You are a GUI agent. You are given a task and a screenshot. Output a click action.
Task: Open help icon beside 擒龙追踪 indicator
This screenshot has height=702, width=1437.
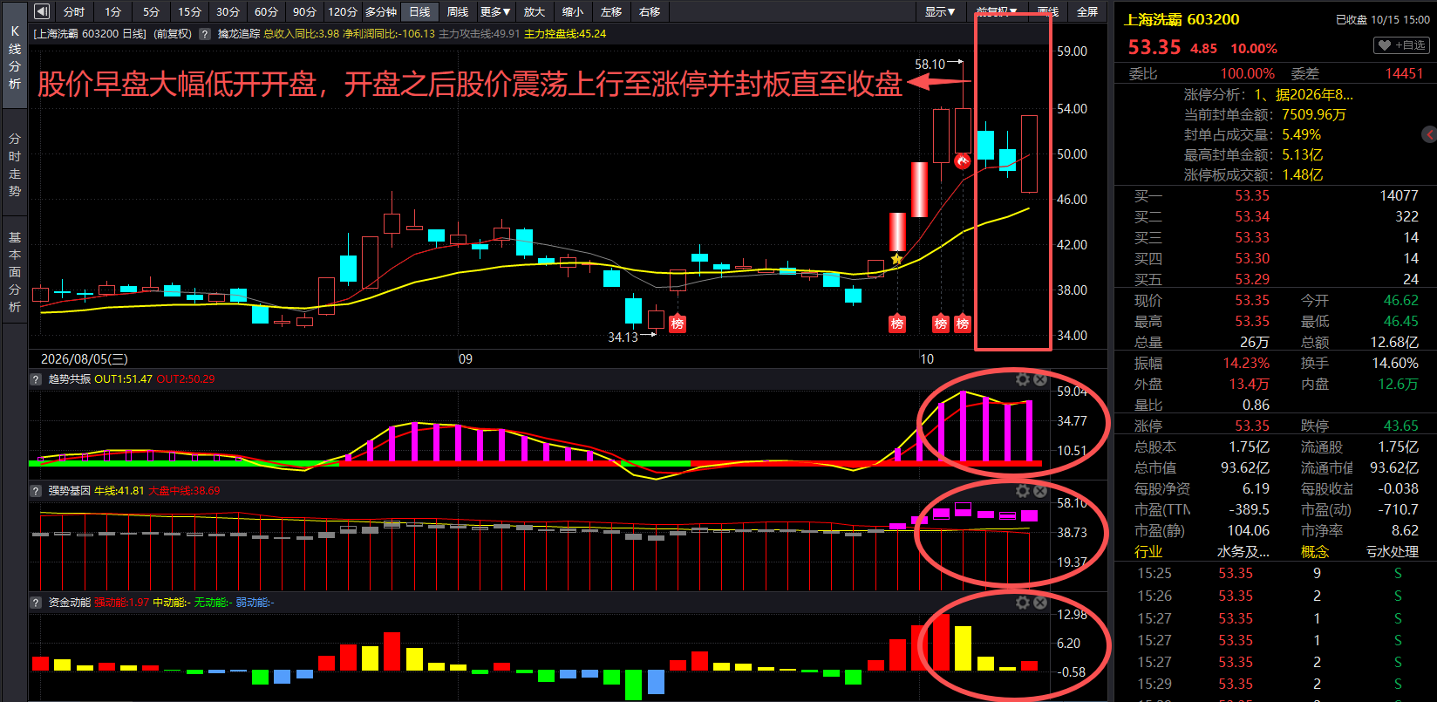[x=205, y=34]
